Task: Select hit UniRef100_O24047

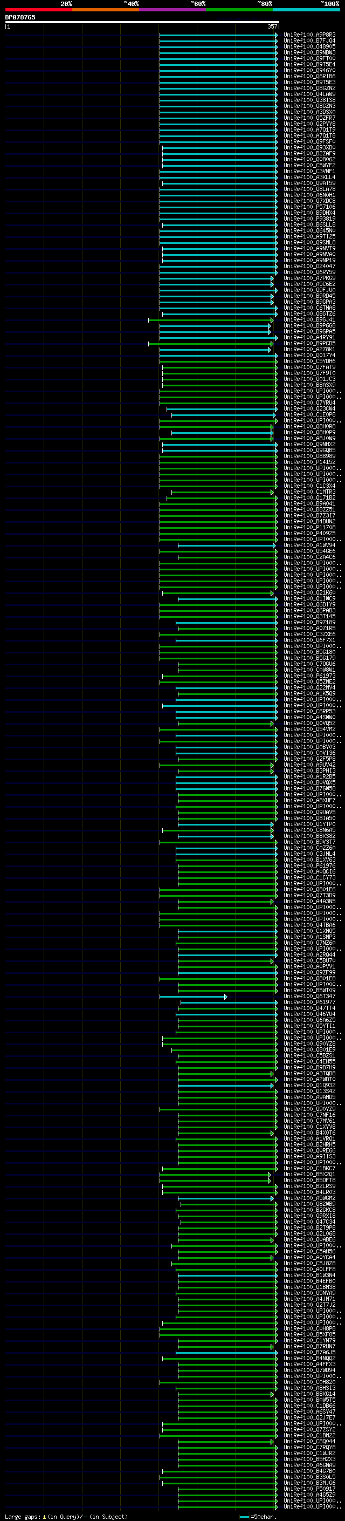Action: click(x=309, y=267)
